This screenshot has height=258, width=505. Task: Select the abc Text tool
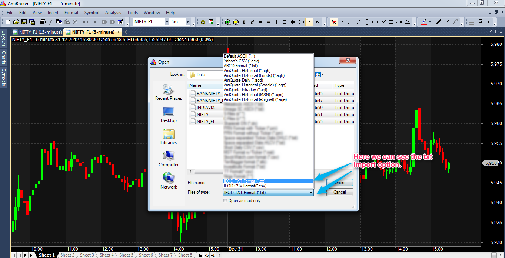[399, 22]
